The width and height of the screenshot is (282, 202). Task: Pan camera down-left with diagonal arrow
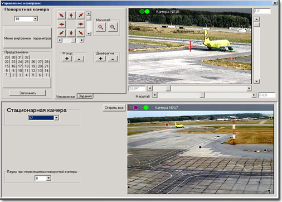click(62, 33)
